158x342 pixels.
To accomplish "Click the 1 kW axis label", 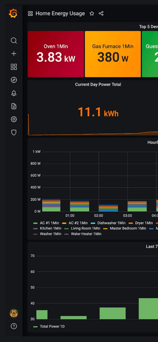I will click(x=36, y=152).
